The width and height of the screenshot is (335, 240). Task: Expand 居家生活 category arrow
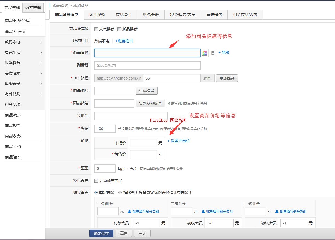pos(41,52)
